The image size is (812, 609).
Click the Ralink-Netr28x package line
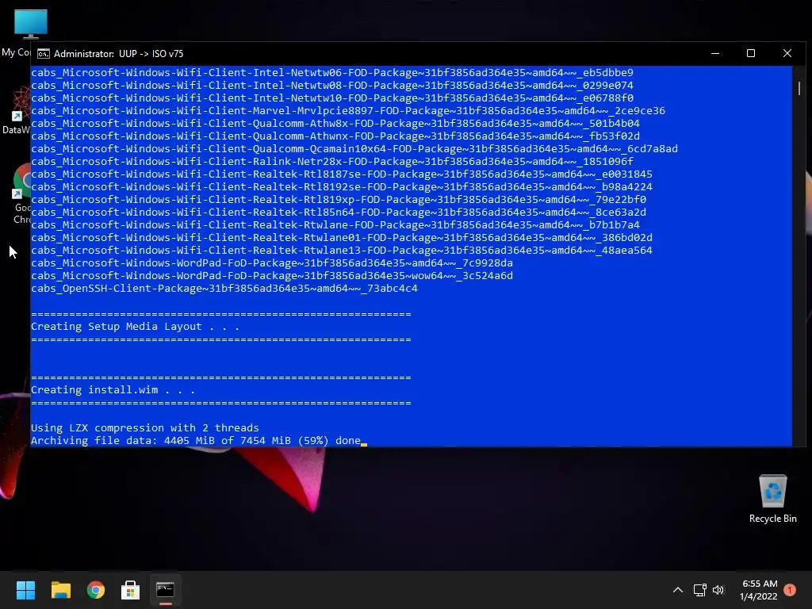click(x=332, y=162)
